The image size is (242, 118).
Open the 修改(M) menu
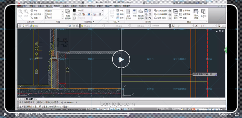[91, 6]
